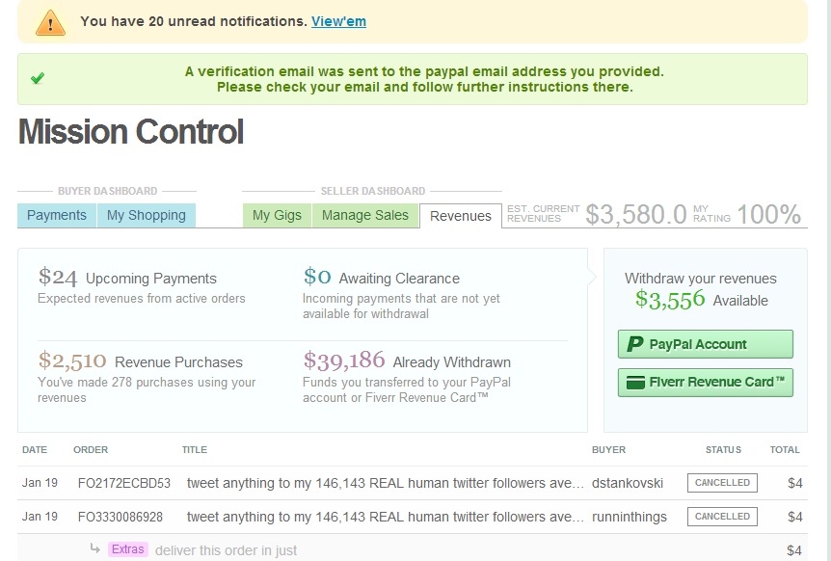The image size is (831, 561).
Task: Click the $0 Awaiting Clearance amount
Action: pyautogui.click(x=317, y=277)
